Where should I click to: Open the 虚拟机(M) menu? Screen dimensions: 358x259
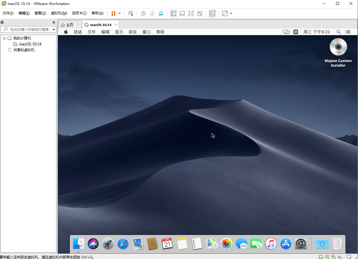59,13
